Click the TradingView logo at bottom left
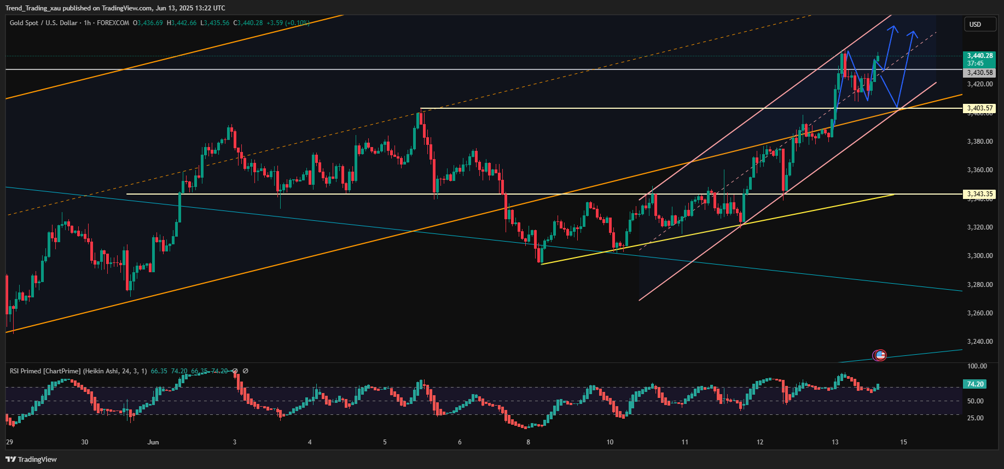Image resolution: width=1004 pixels, height=469 pixels. pos(31,459)
